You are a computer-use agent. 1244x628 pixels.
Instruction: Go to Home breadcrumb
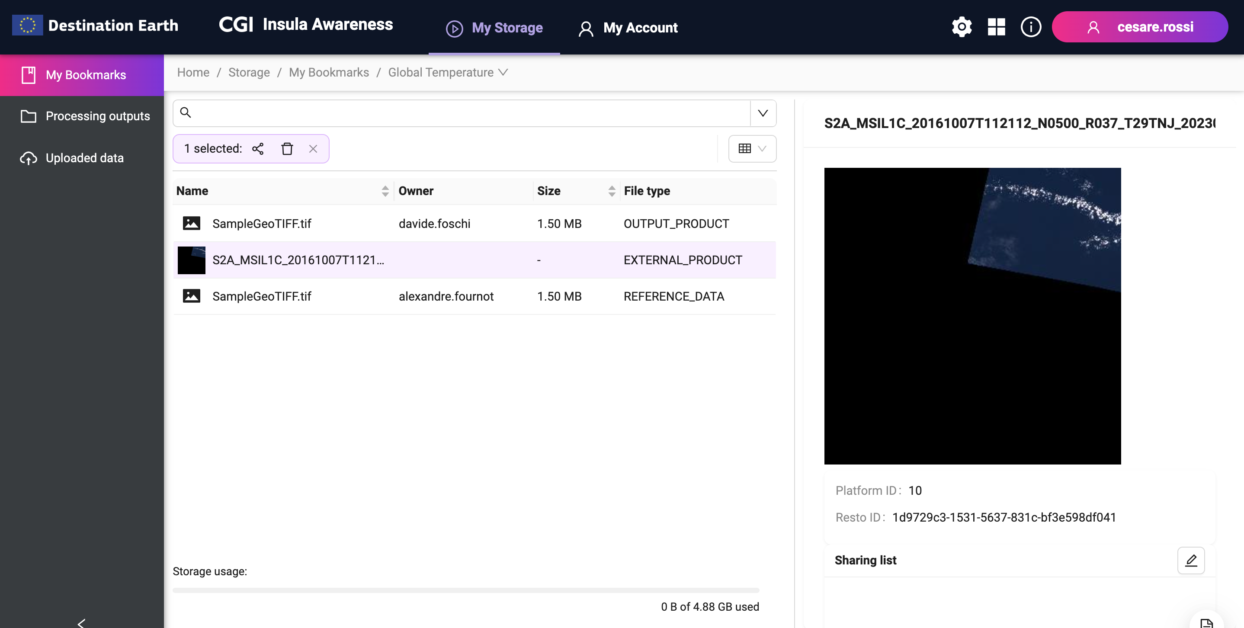coord(193,72)
